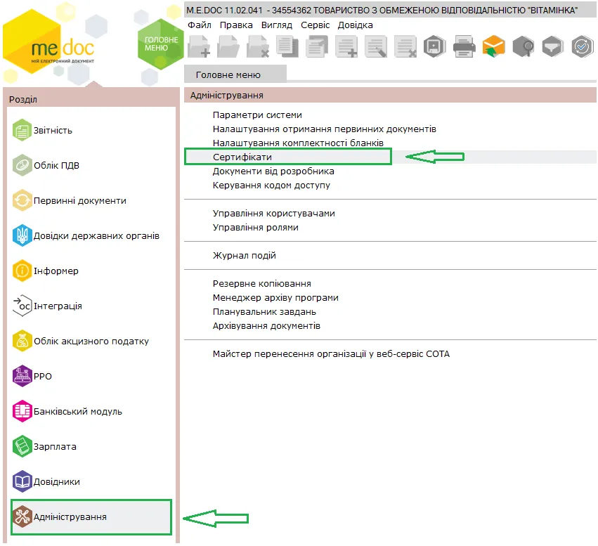
Task: Click the Довідники book icon
Action: coord(22,481)
